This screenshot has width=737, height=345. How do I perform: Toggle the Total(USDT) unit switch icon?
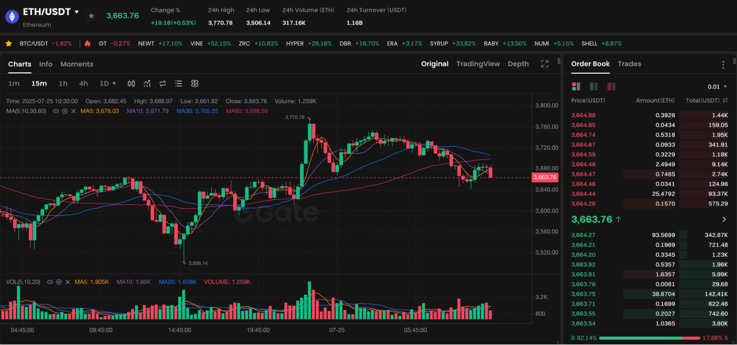click(x=725, y=100)
